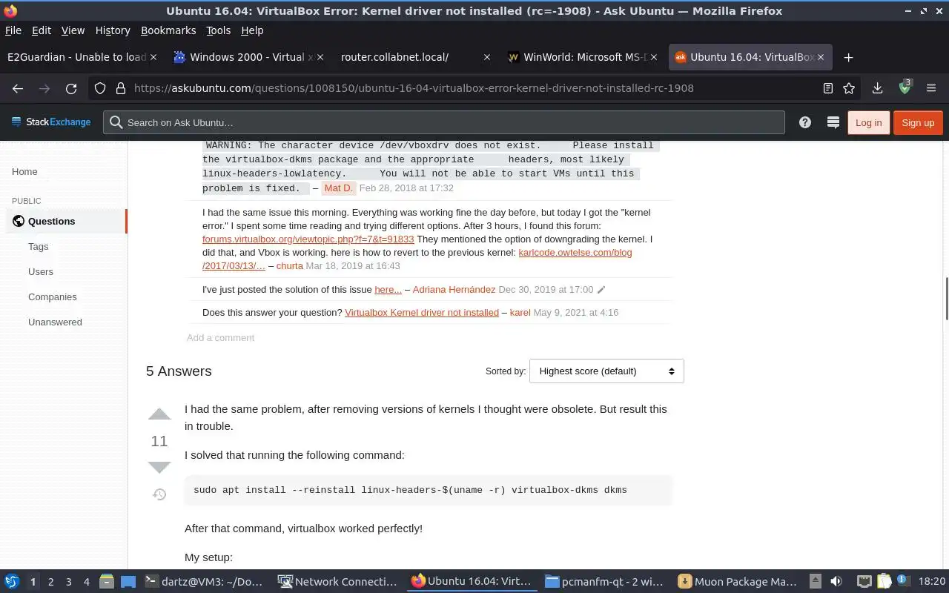949x593 pixels.
Task: Switch to virtual desktop 3
Action: (x=68, y=582)
